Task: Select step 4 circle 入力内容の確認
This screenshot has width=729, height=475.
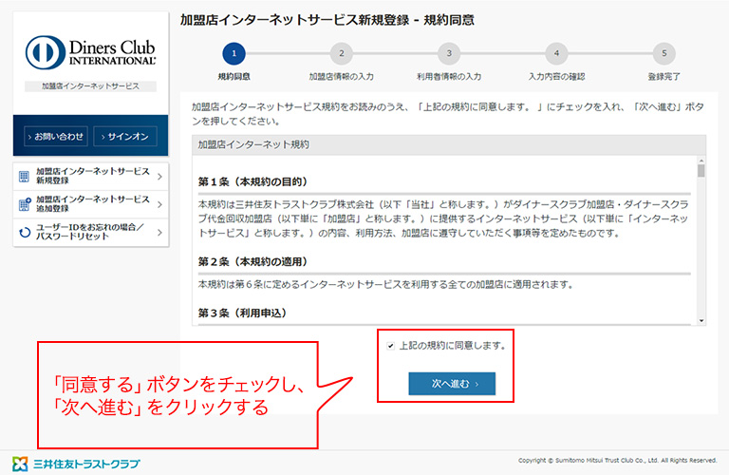Action: (556, 53)
